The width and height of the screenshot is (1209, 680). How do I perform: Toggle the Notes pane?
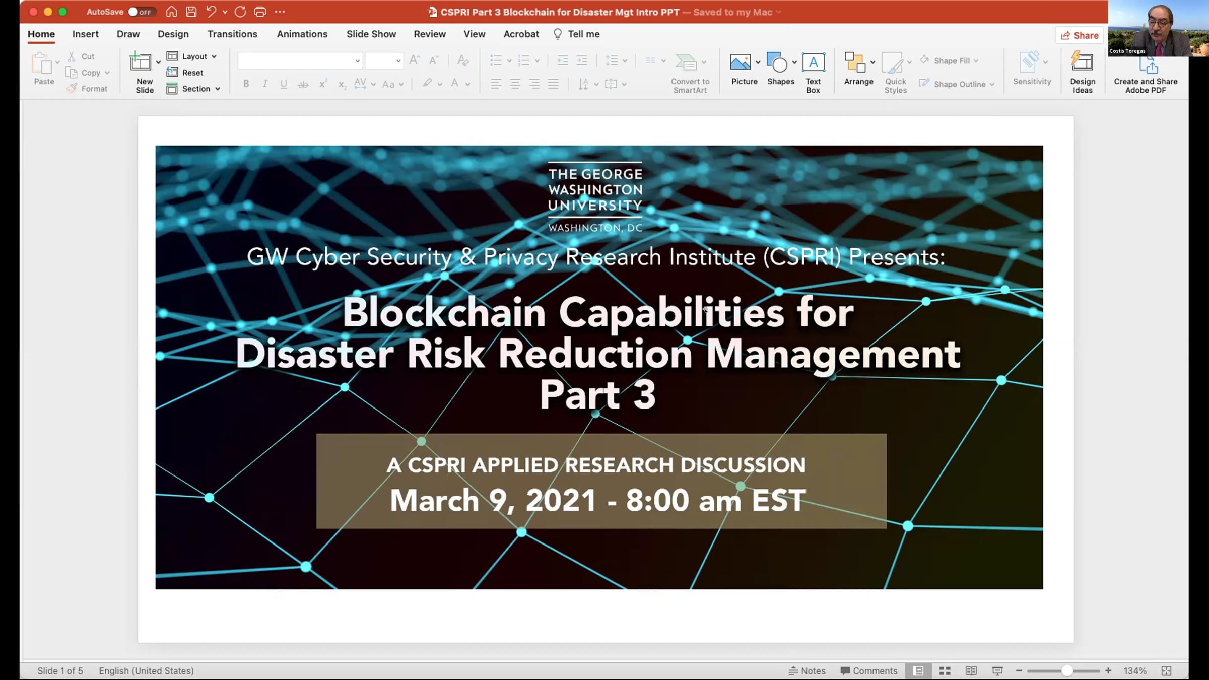point(807,671)
